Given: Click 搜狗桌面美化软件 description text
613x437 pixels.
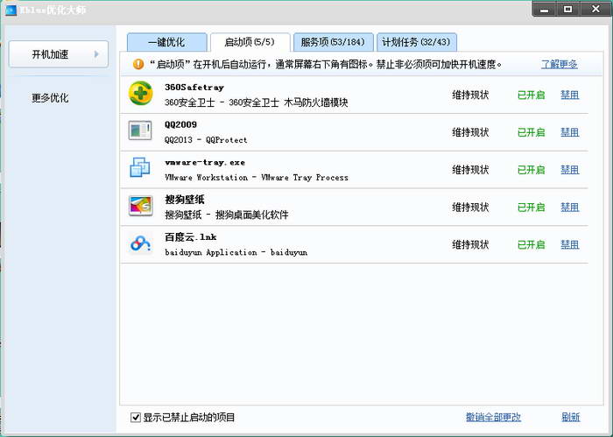Looking at the screenshot, I should coord(252,215).
